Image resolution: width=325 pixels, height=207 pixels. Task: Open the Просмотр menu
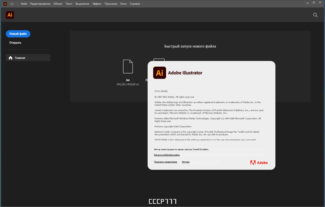[111, 4]
